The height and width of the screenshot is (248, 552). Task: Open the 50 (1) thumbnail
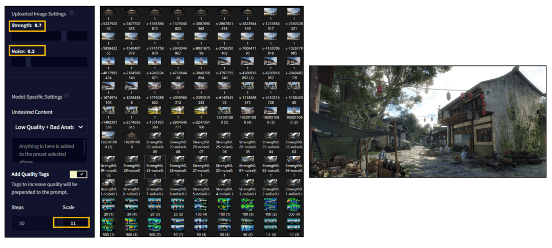(177, 227)
